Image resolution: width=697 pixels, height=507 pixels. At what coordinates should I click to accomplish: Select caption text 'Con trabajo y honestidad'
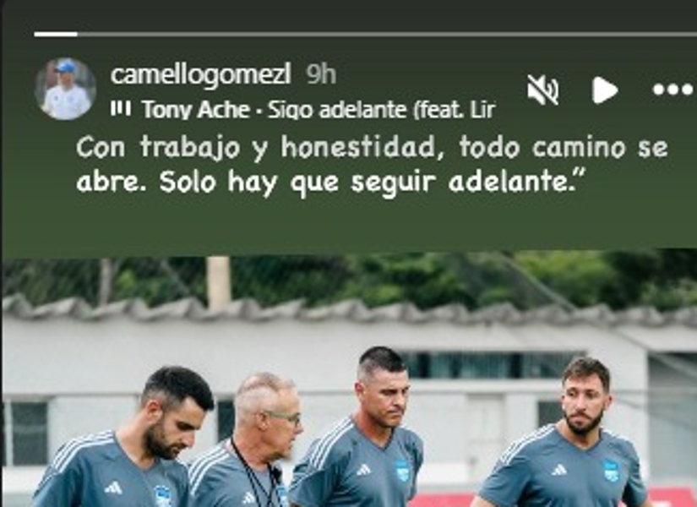[x=257, y=148]
